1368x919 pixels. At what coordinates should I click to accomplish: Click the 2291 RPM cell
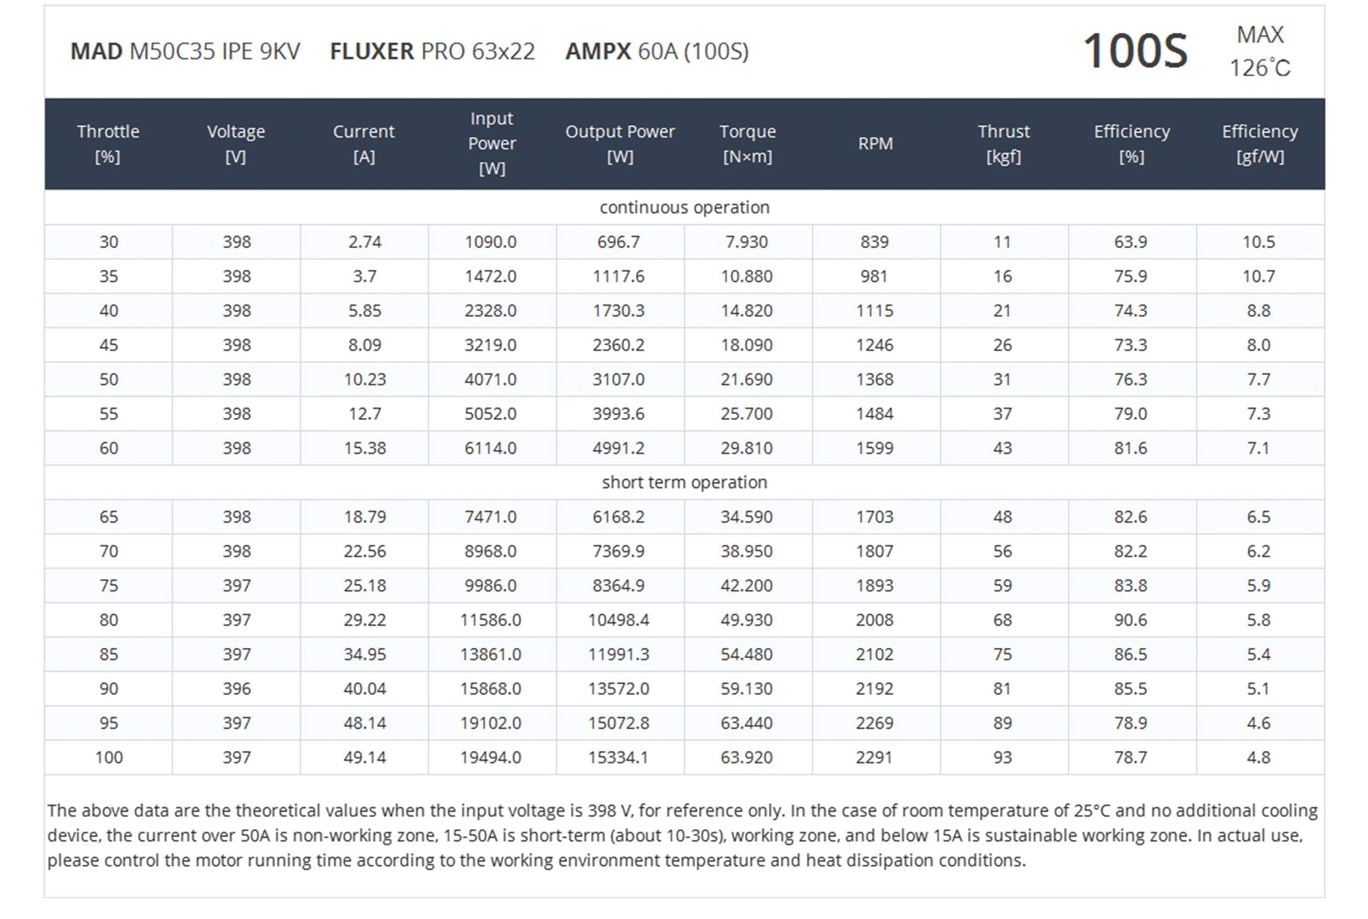pos(874,757)
